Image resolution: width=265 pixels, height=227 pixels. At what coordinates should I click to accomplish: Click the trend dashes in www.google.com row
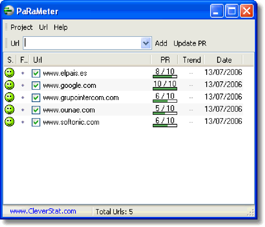[x=191, y=86]
